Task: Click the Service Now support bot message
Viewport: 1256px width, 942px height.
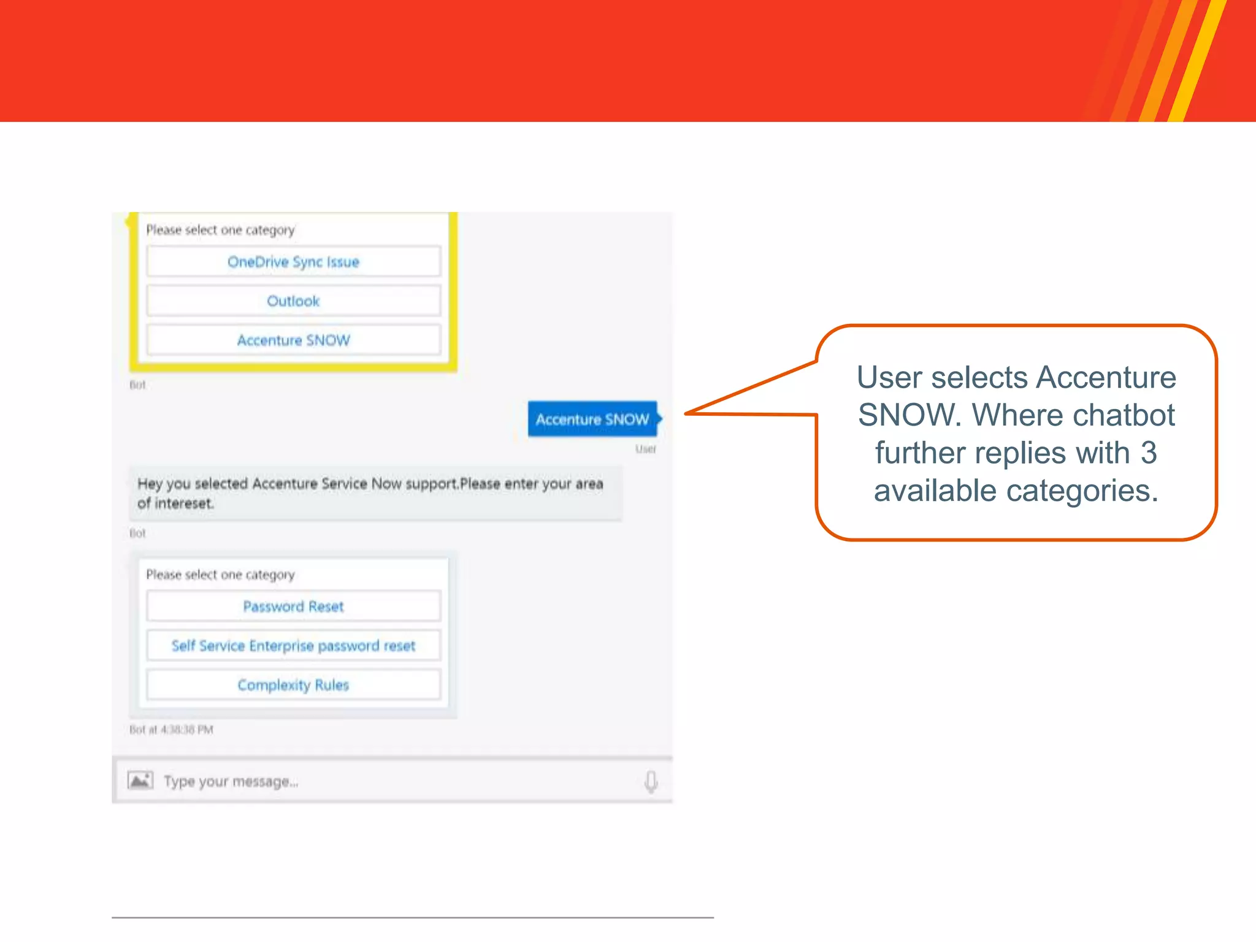Action: pyautogui.click(x=374, y=493)
